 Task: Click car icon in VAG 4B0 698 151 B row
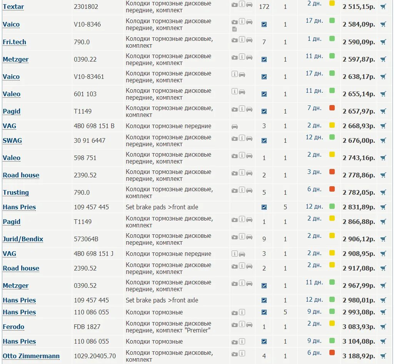[x=234, y=126]
